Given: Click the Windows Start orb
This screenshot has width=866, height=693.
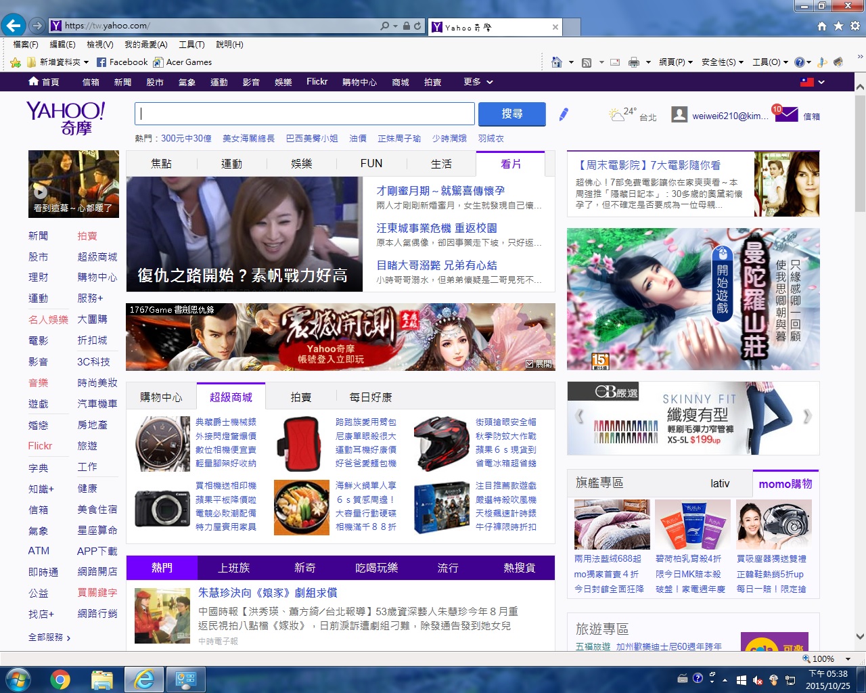Looking at the screenshot, I should (x=18, y=679).
